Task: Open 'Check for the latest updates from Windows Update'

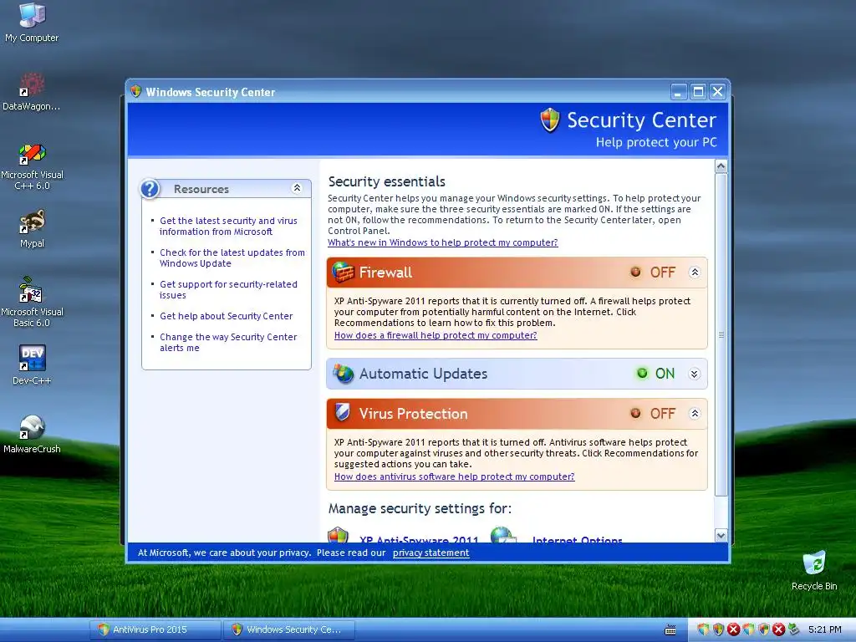Action: coord(232,257)
